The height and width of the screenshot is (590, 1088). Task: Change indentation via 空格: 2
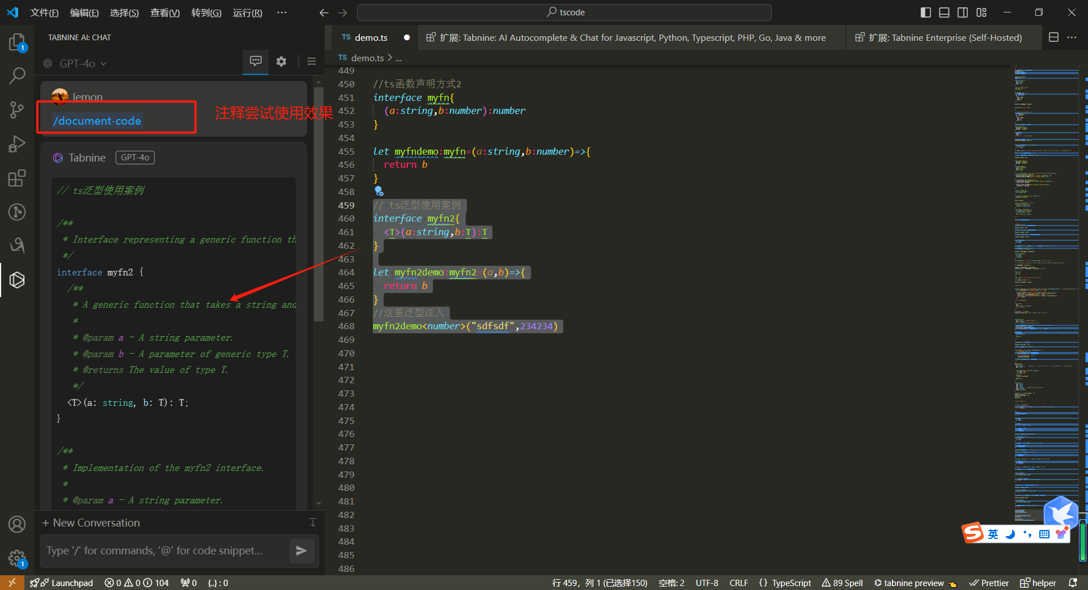pos(671,583)
